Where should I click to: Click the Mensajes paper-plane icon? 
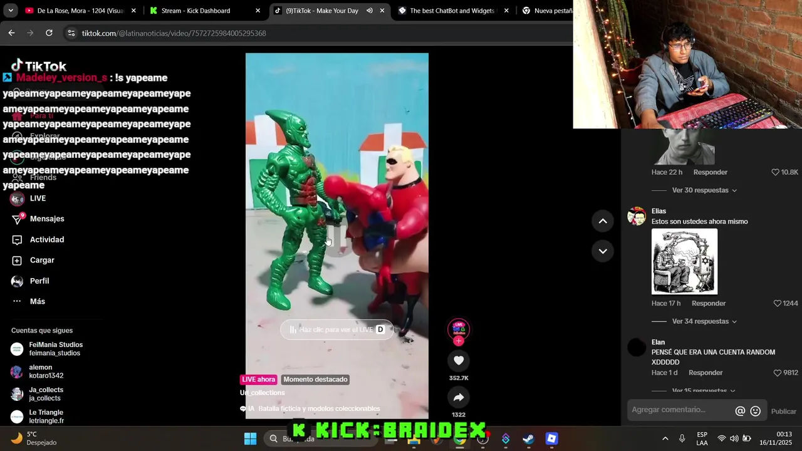pos(18,219)
